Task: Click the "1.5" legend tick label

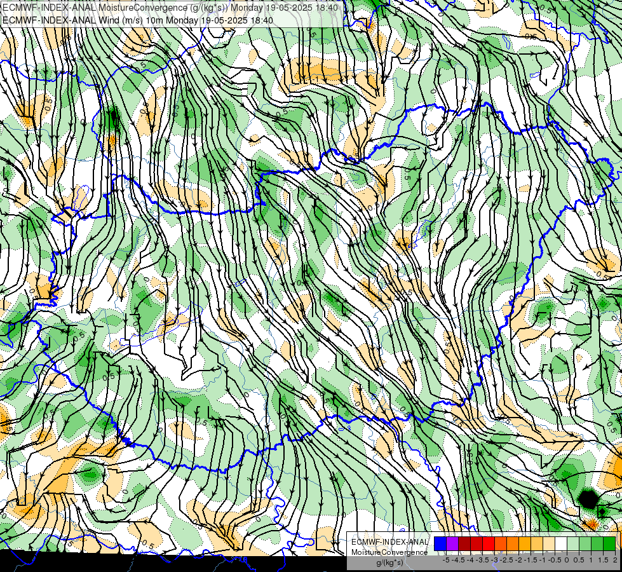Action: [604, 560]
